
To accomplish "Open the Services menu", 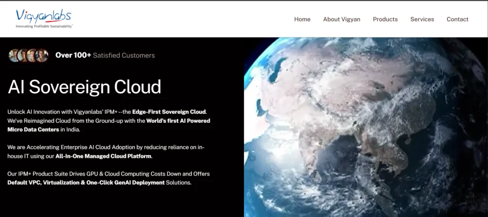I will (422, 20).
